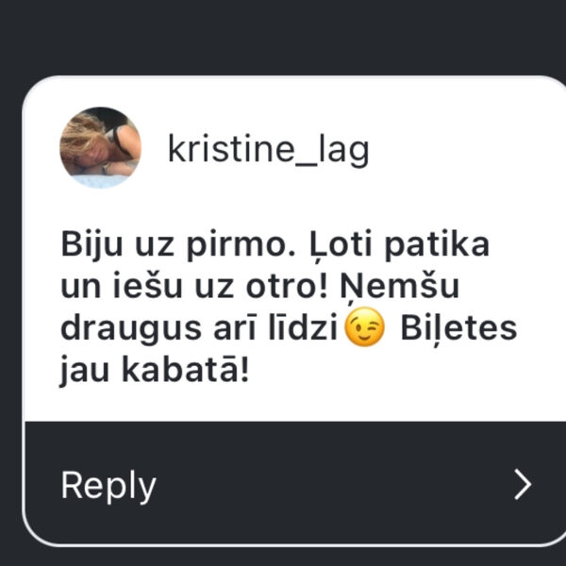Tap the middle of the dark Reply bar
The image size is (566, 566).
tap(295, 483)
